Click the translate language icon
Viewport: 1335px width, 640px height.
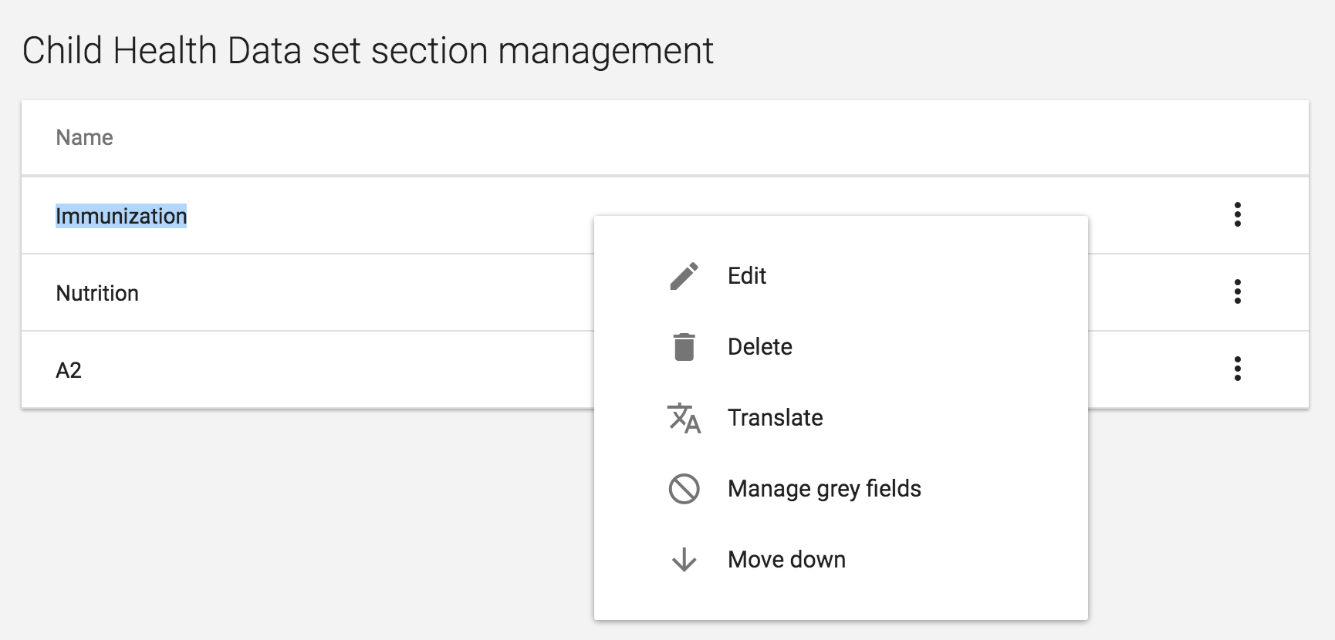click(684, 418)
